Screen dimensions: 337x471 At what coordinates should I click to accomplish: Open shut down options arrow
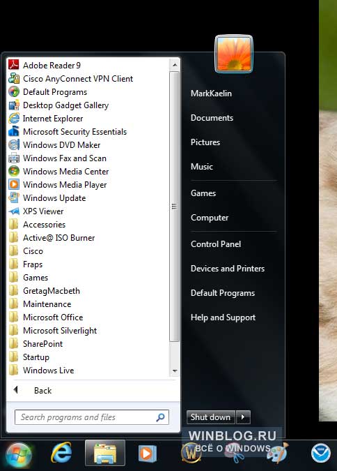point(243,417)
